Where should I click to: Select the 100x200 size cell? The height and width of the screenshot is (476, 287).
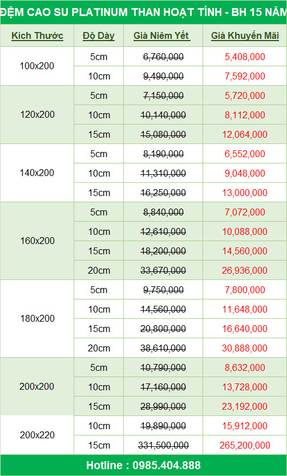37,66
